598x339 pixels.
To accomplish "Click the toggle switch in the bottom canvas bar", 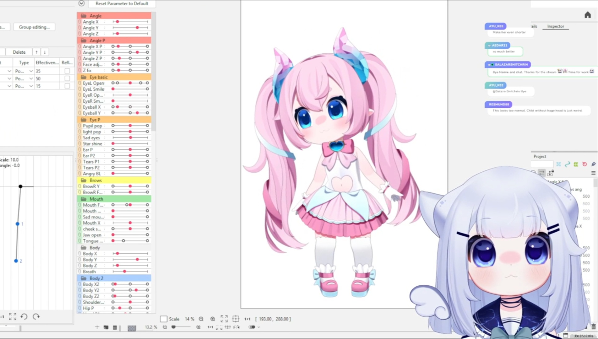I will pos(252,327).
